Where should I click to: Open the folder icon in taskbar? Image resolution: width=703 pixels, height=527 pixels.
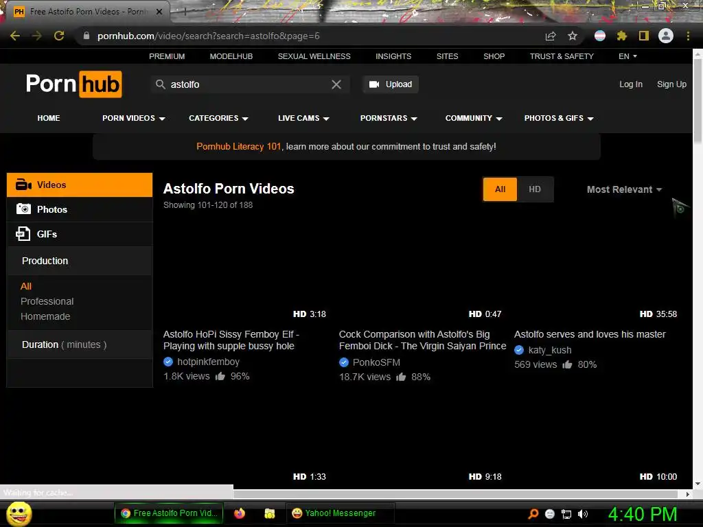coord(269,513)
